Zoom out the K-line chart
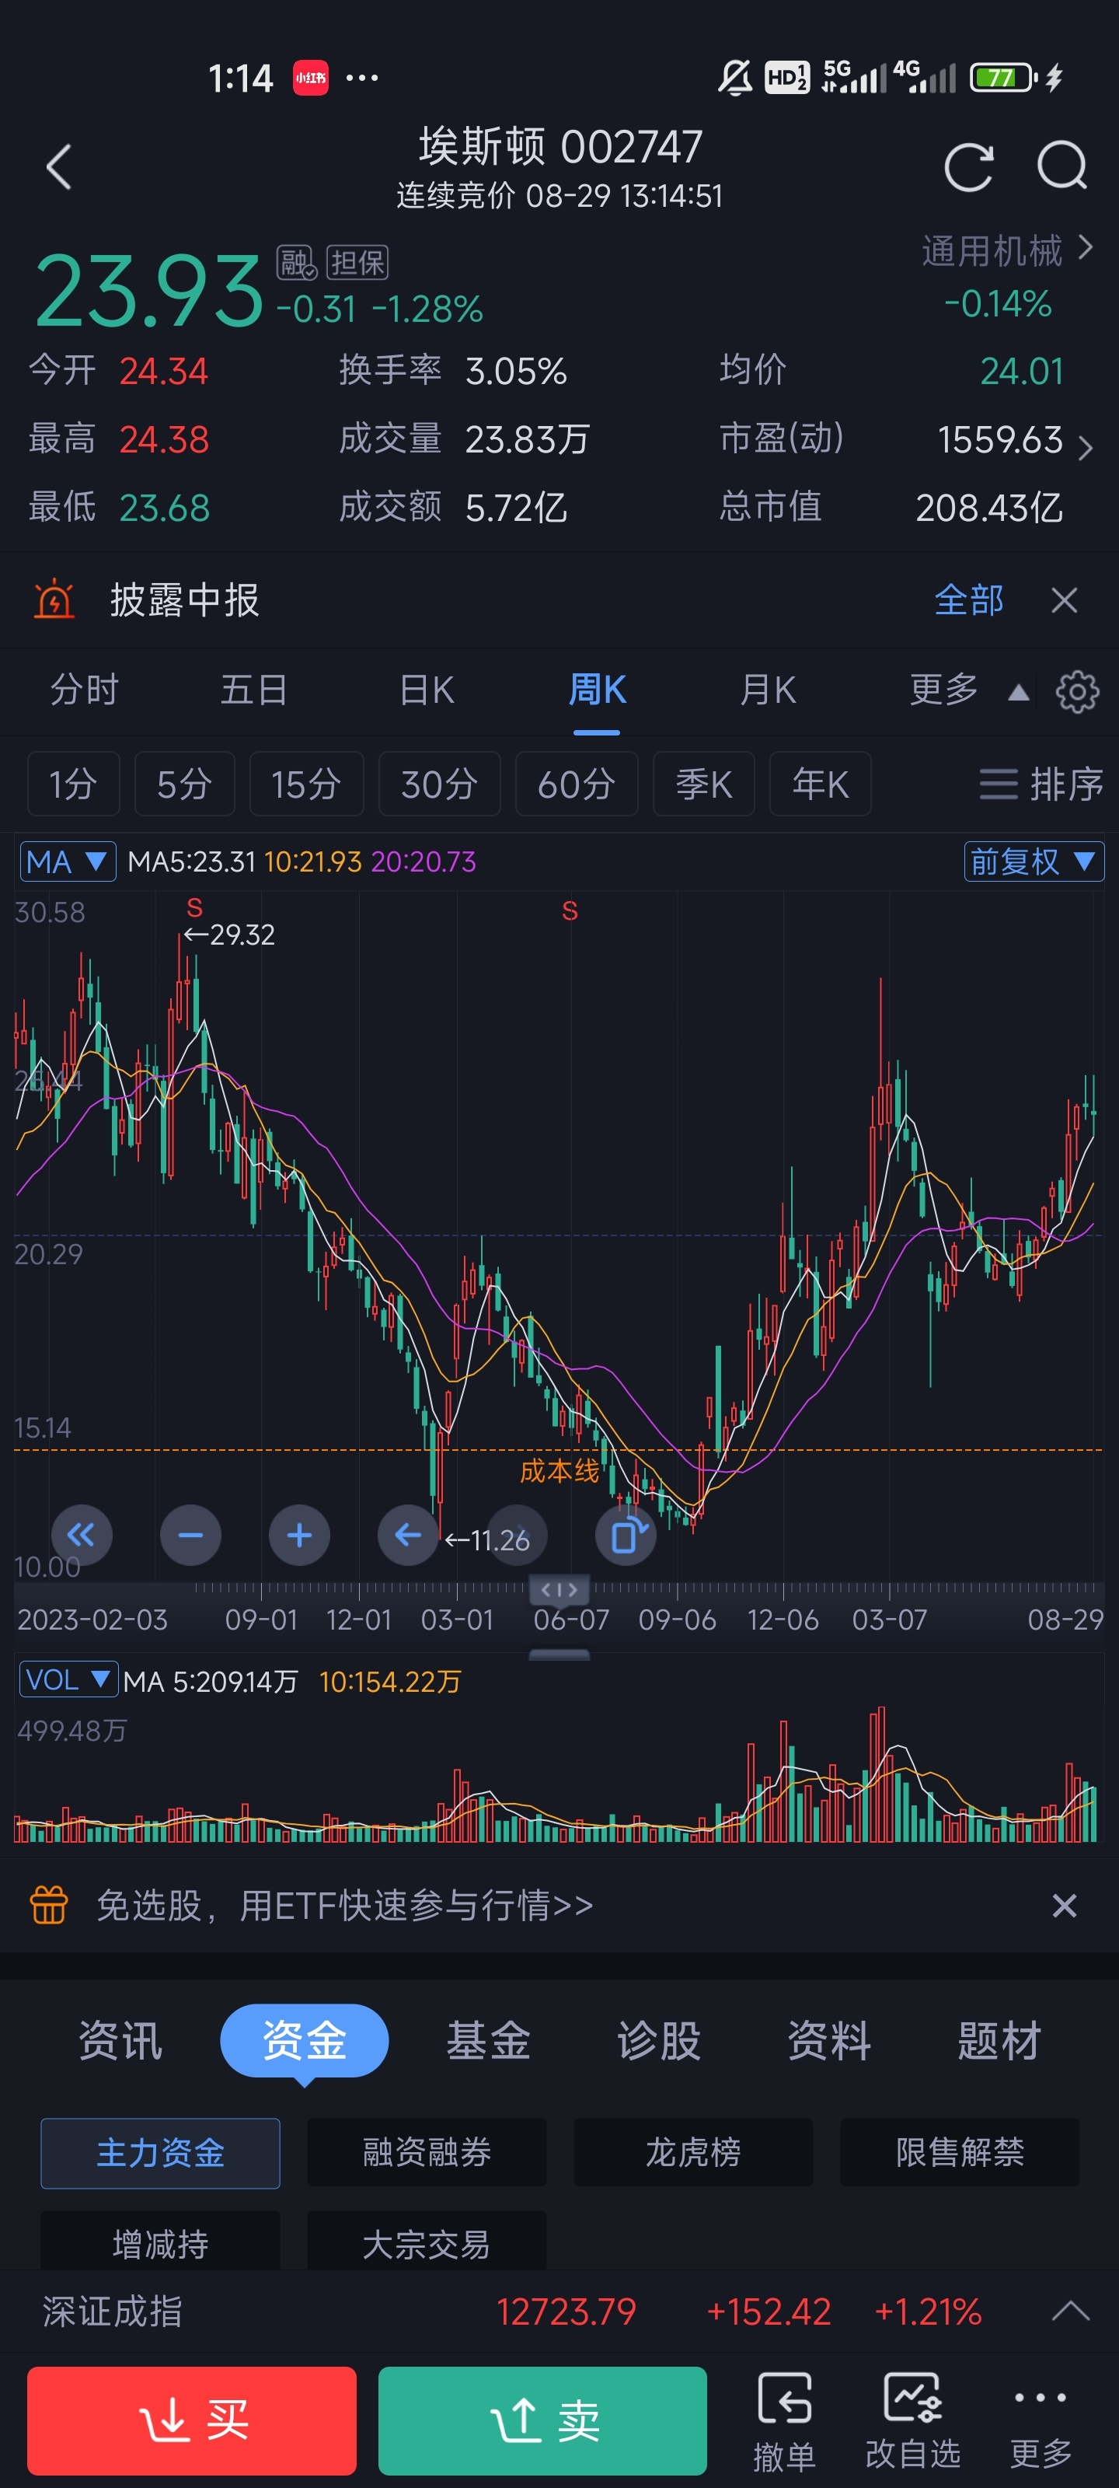The height and width of the screenshot is (2488, 1119). [190, 1535]
